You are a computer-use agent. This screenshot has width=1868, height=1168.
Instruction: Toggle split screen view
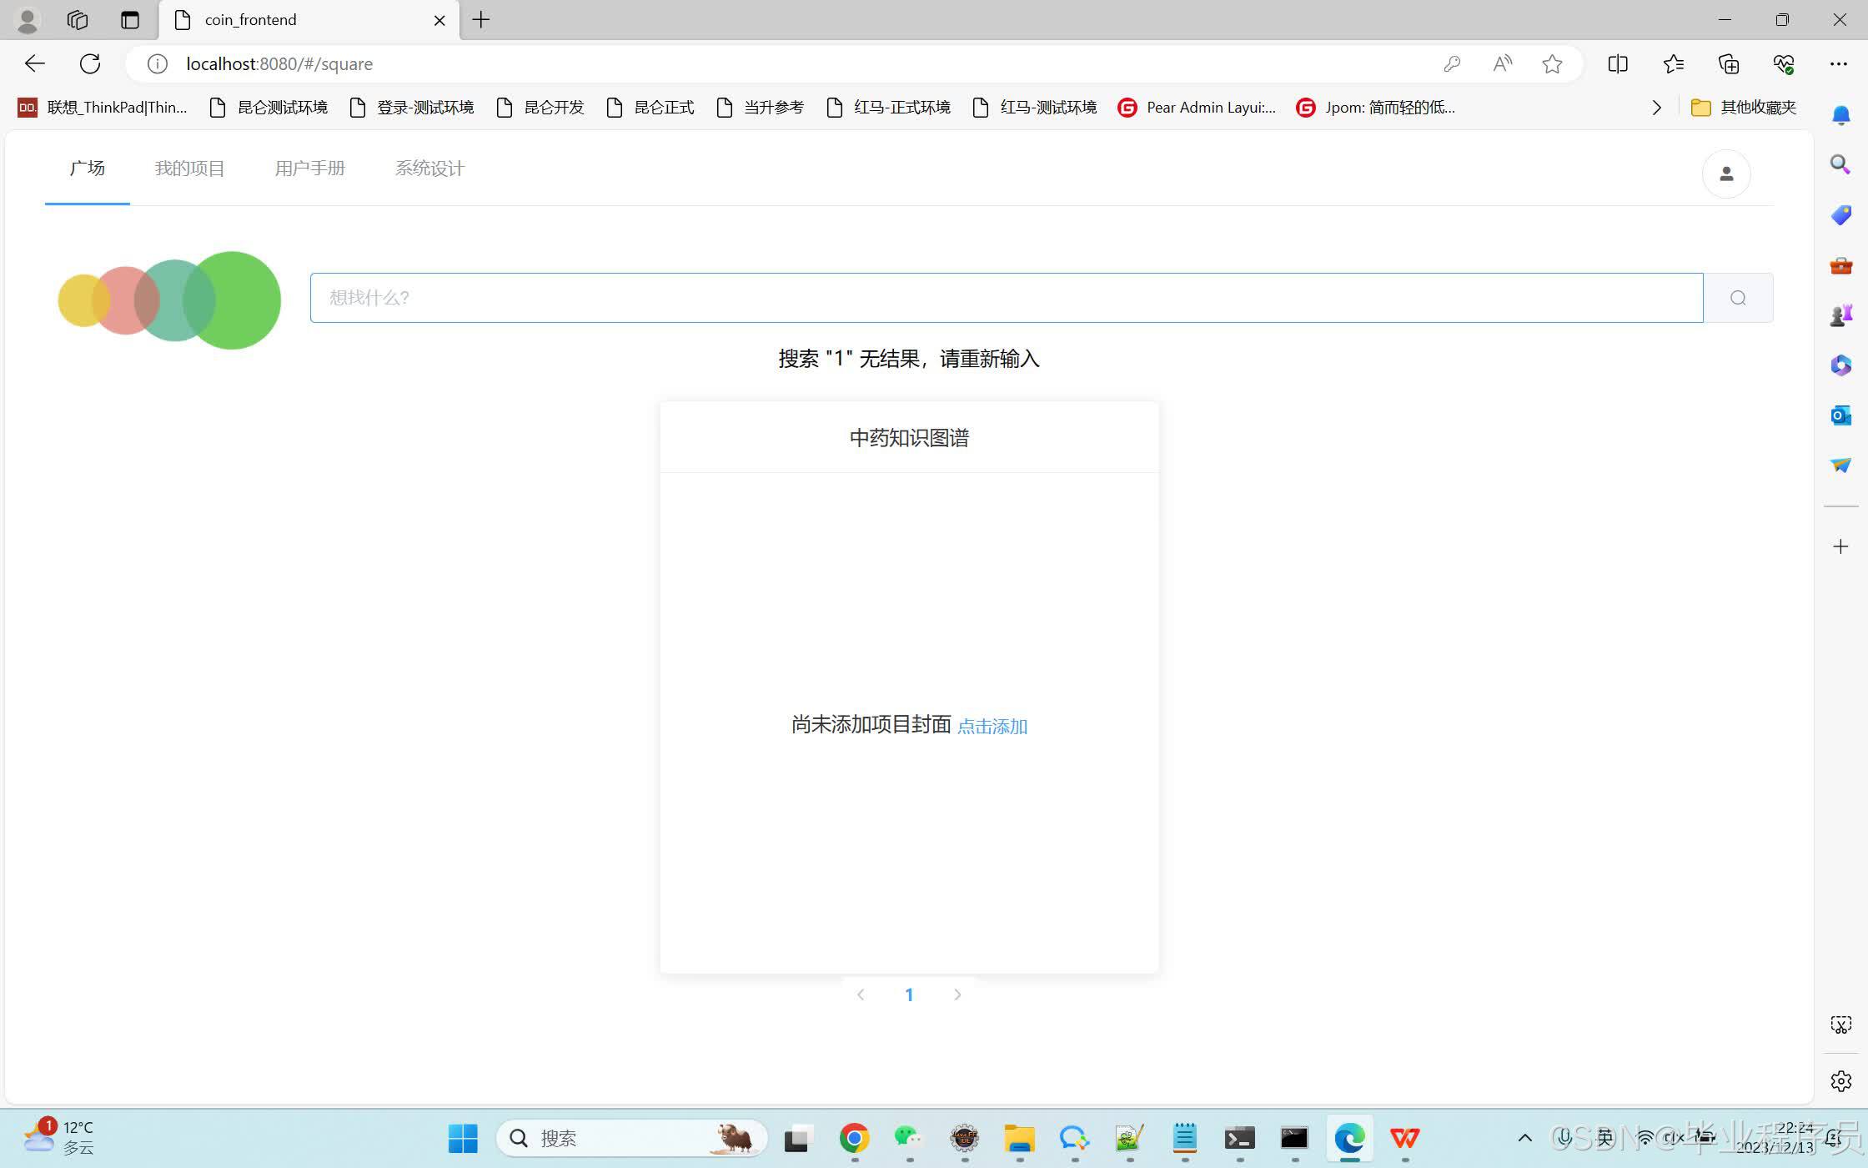1618,63
